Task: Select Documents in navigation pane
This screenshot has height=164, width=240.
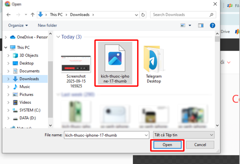Action: [x=26, y=71]
